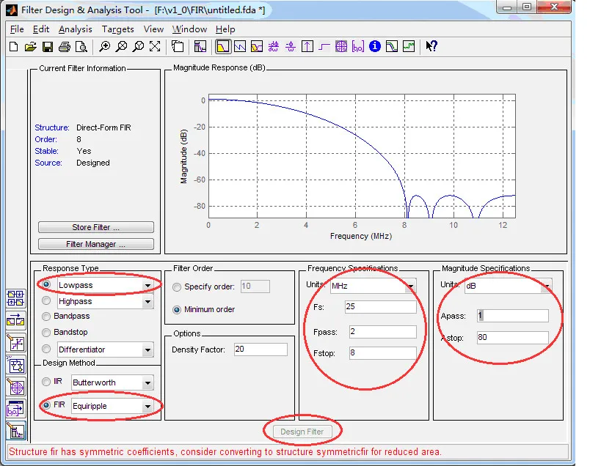Select the Highpass response type radio button

click(46, 300)
